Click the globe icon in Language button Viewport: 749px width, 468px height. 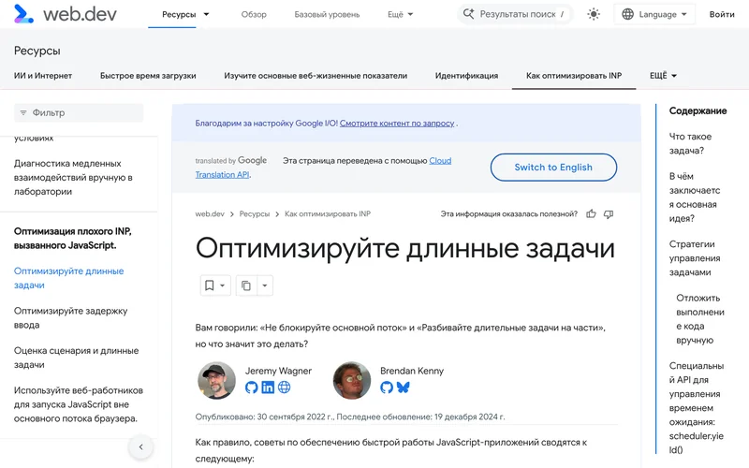[627, 14]
